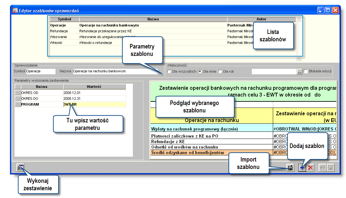Image resolution: width=346 pixels, height=198 pixels.
Task: Click the Nazwa field 'Operacje na rachunku bankowym'
Action: click(115, 71)
